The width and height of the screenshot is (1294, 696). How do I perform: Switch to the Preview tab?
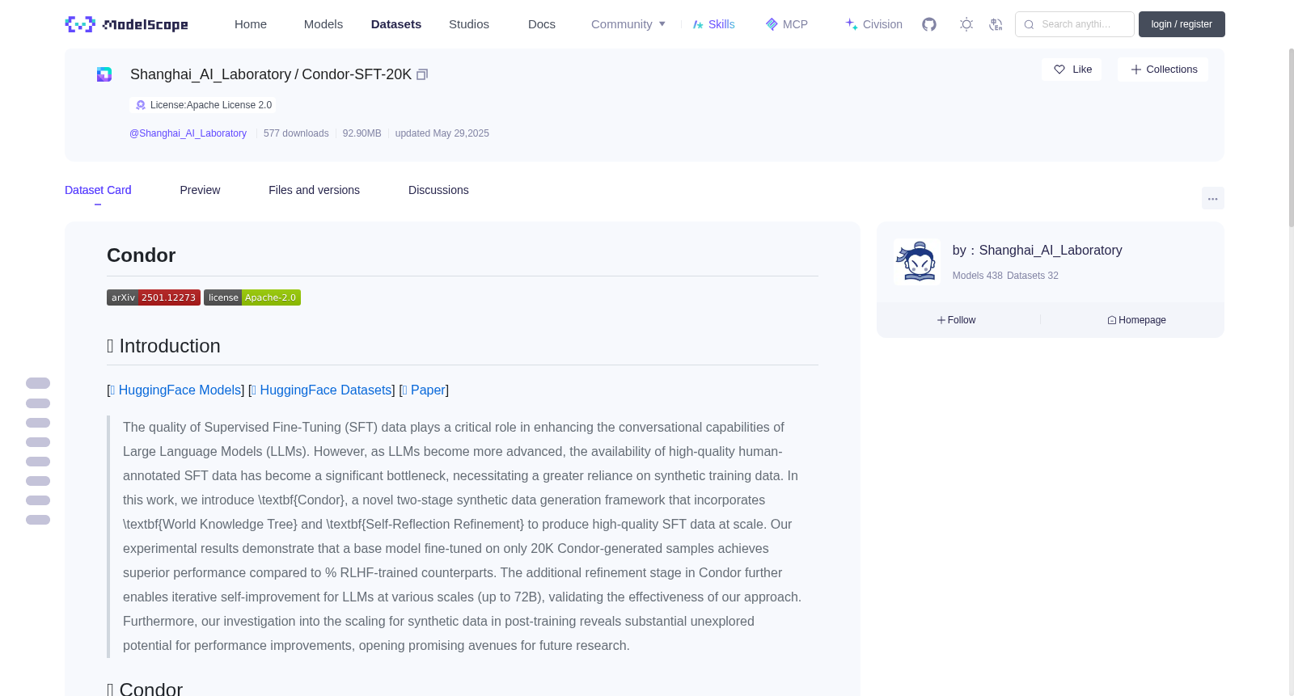point(200,190)
